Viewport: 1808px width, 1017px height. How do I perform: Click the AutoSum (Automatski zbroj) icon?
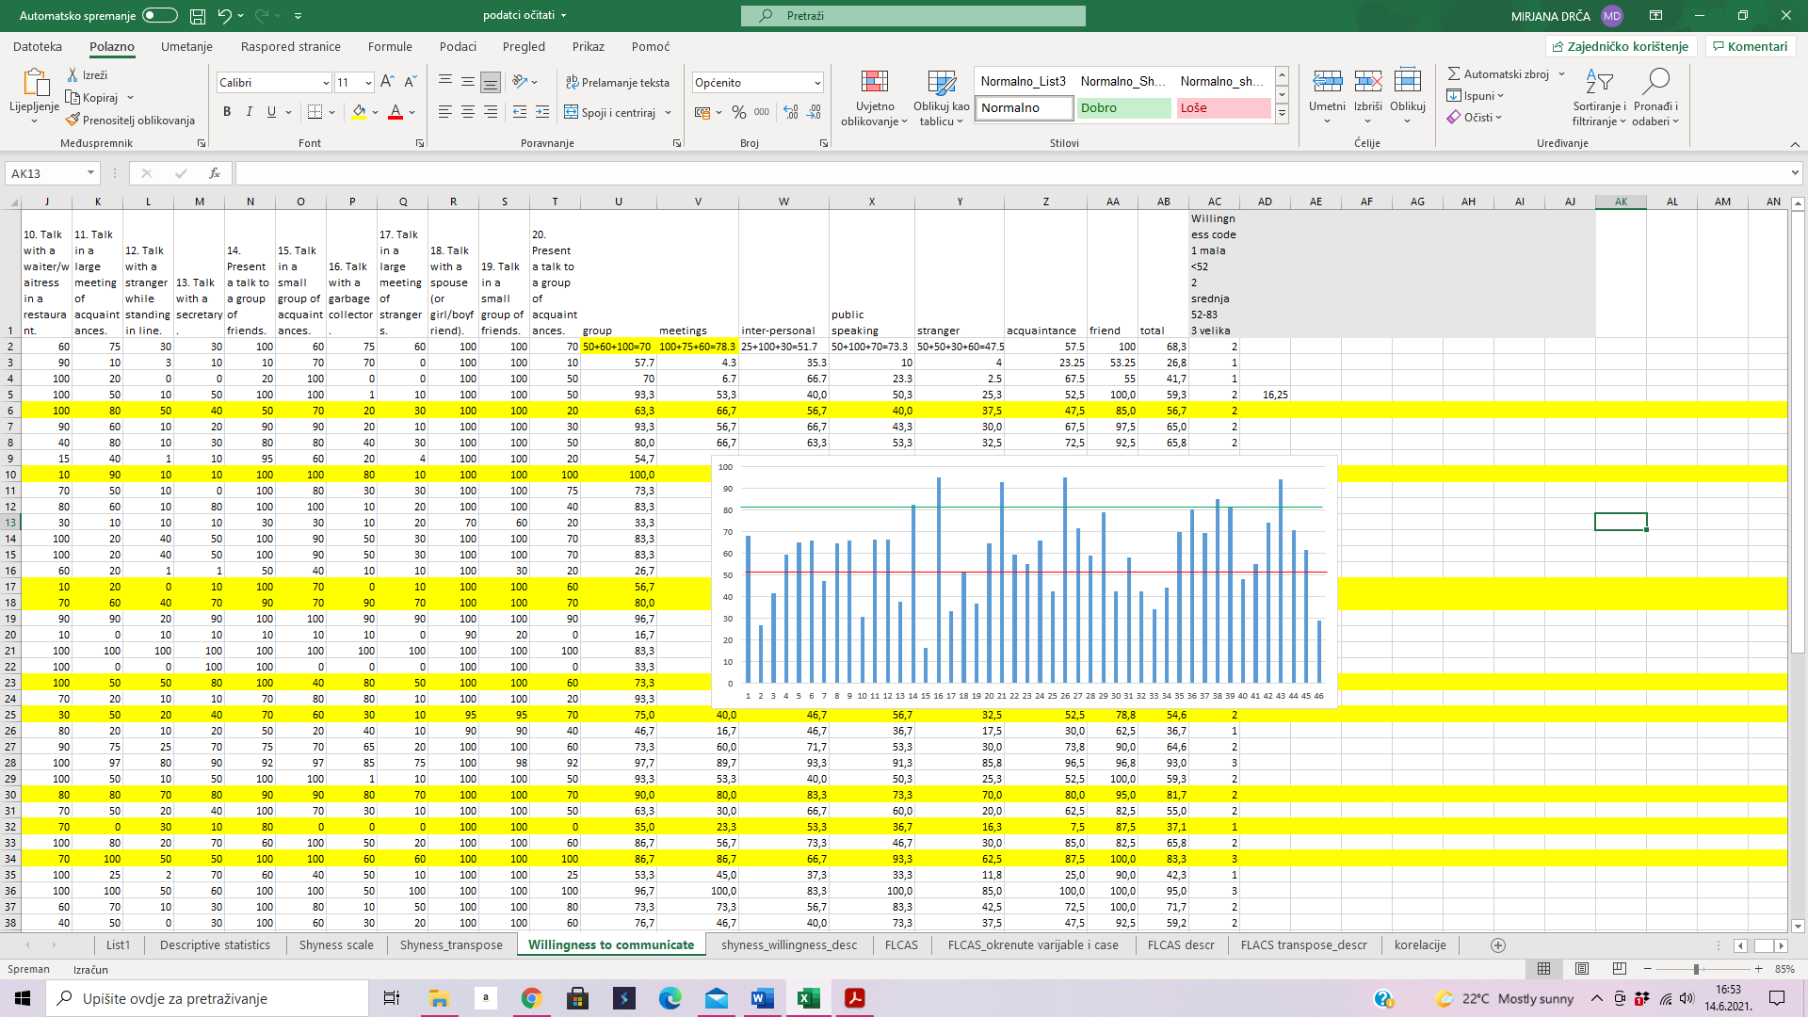[1454, 73]
